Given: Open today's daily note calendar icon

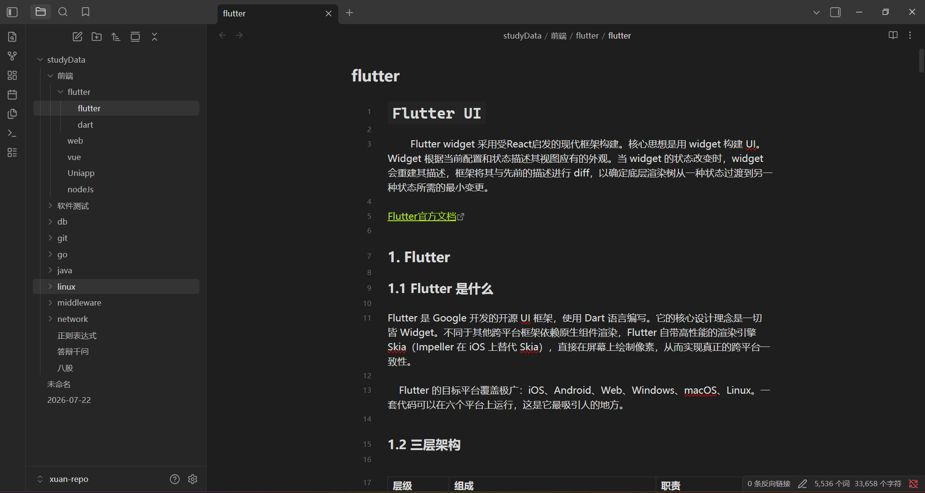Looking at the screenshot, I should tap(13, 94).
